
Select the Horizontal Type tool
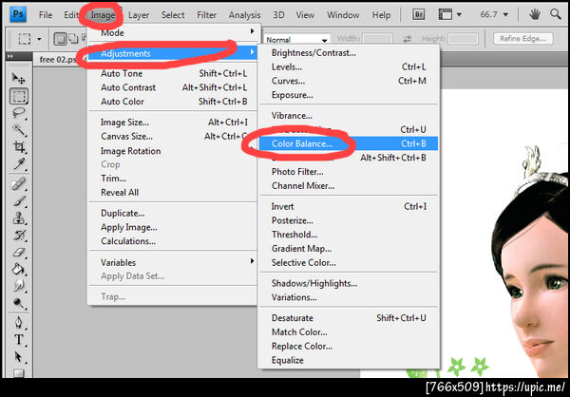pyautogui.click(x=18, y=340)
